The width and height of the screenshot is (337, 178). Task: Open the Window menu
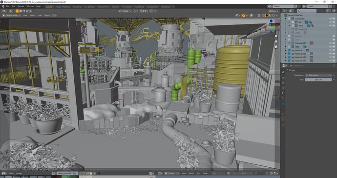click(30, 6)
